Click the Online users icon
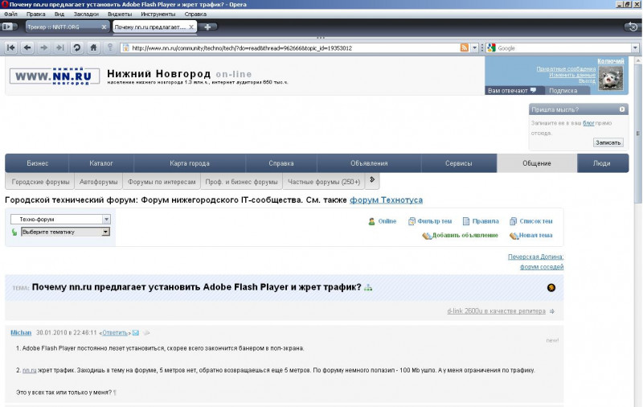 371,221
